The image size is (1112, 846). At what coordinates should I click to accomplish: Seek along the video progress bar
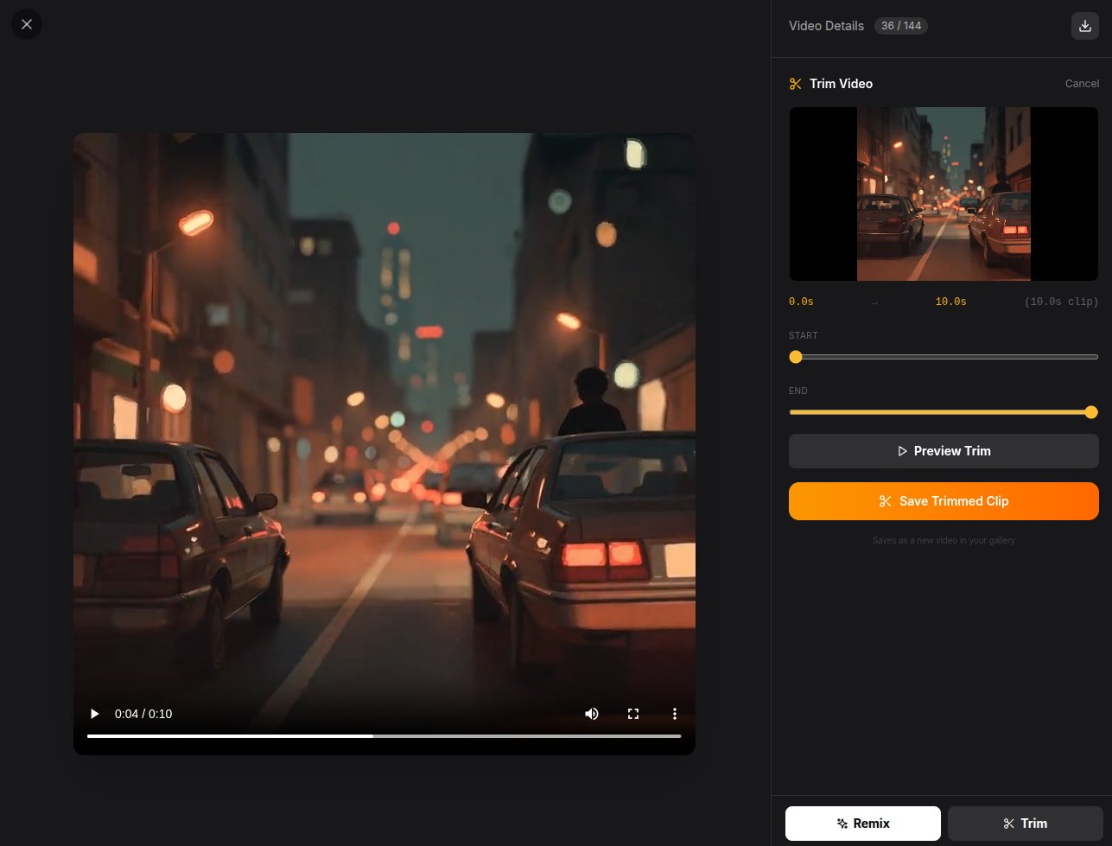point(384,736)
